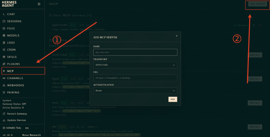The image size is (270, 137).
Task: Click Restart Gateway
Action: (x=15, y=114)
